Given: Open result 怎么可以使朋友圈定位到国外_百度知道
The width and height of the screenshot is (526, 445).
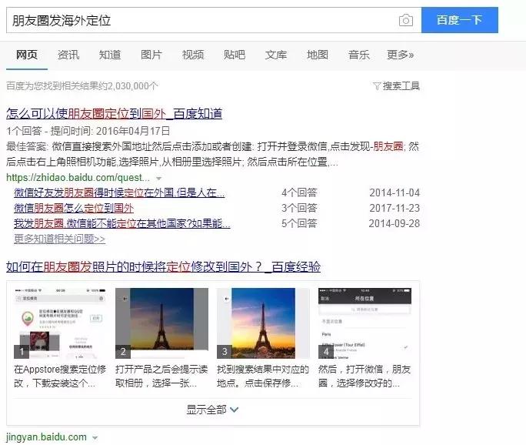Looking at the screenshot, I should (114, 113).
